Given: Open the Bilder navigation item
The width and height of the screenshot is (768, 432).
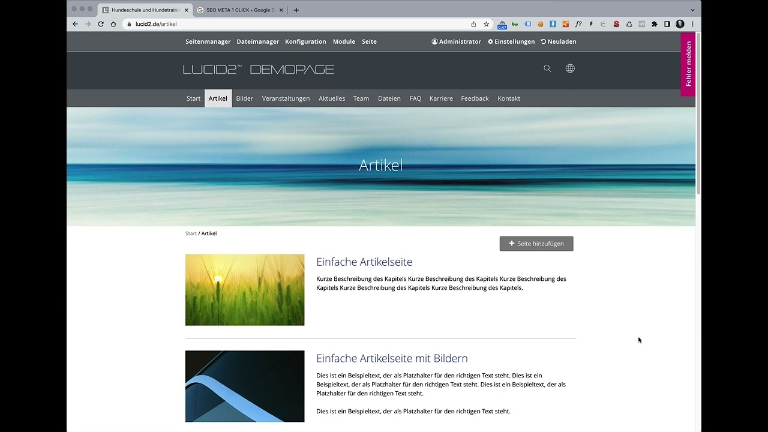Looking at the screenshot, I should [x=245, y=98].
